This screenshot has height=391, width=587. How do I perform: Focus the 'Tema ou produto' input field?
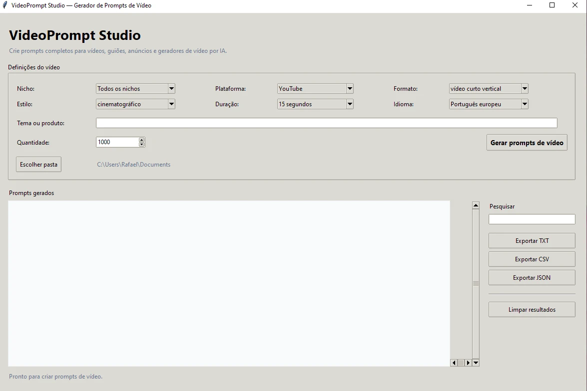tap(326, 123)
